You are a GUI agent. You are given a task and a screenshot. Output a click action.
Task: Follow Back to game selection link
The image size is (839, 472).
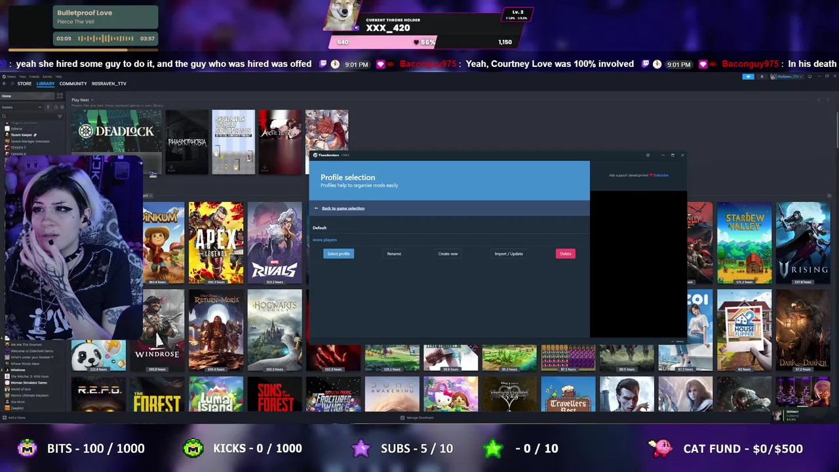[x=343, y=208]
